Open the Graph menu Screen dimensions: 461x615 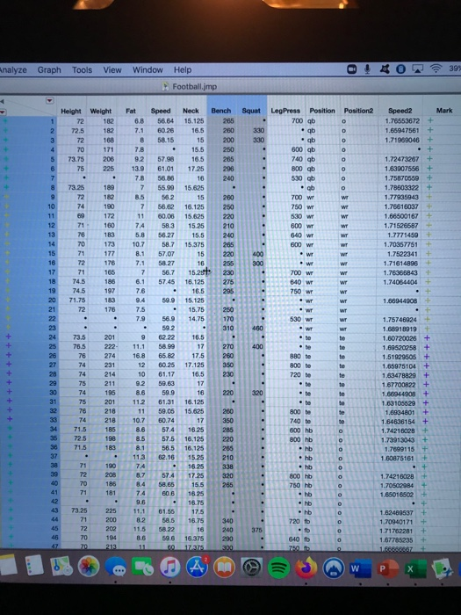[x=49, y=70]
